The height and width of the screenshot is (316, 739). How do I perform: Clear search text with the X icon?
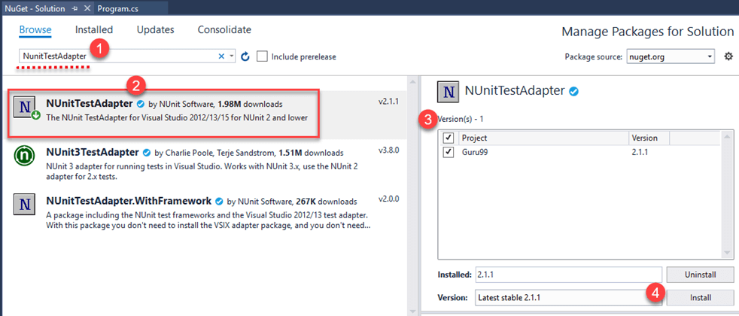coord(221,56)
